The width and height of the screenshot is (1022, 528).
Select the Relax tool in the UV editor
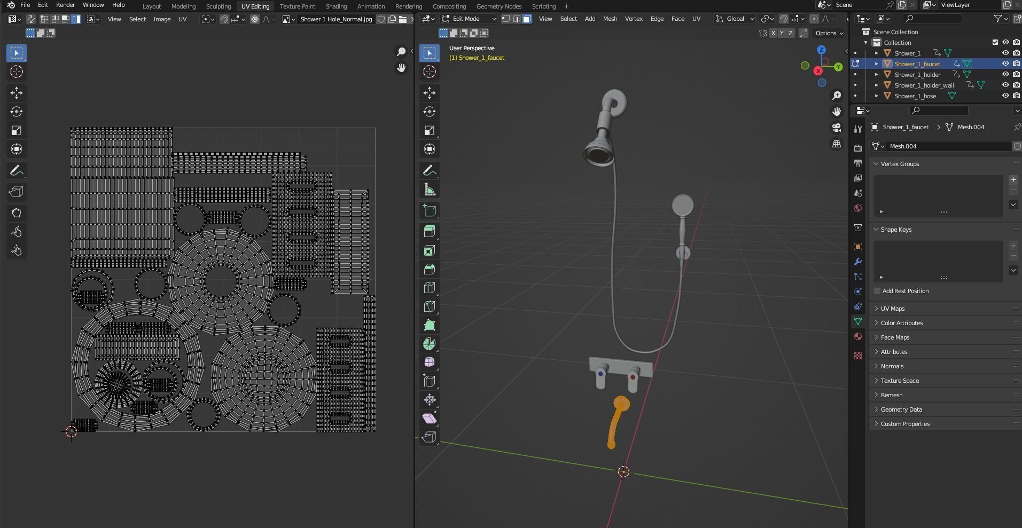pyautogui.click(x=17, y=232)
